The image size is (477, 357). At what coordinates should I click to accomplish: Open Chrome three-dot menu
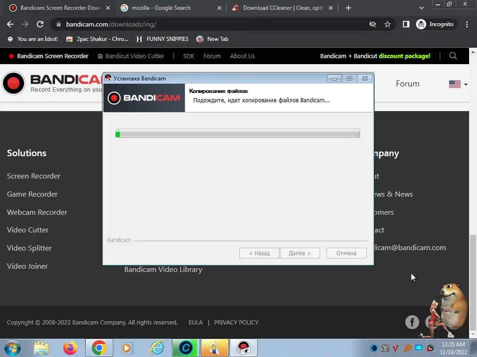coord(467,24)
